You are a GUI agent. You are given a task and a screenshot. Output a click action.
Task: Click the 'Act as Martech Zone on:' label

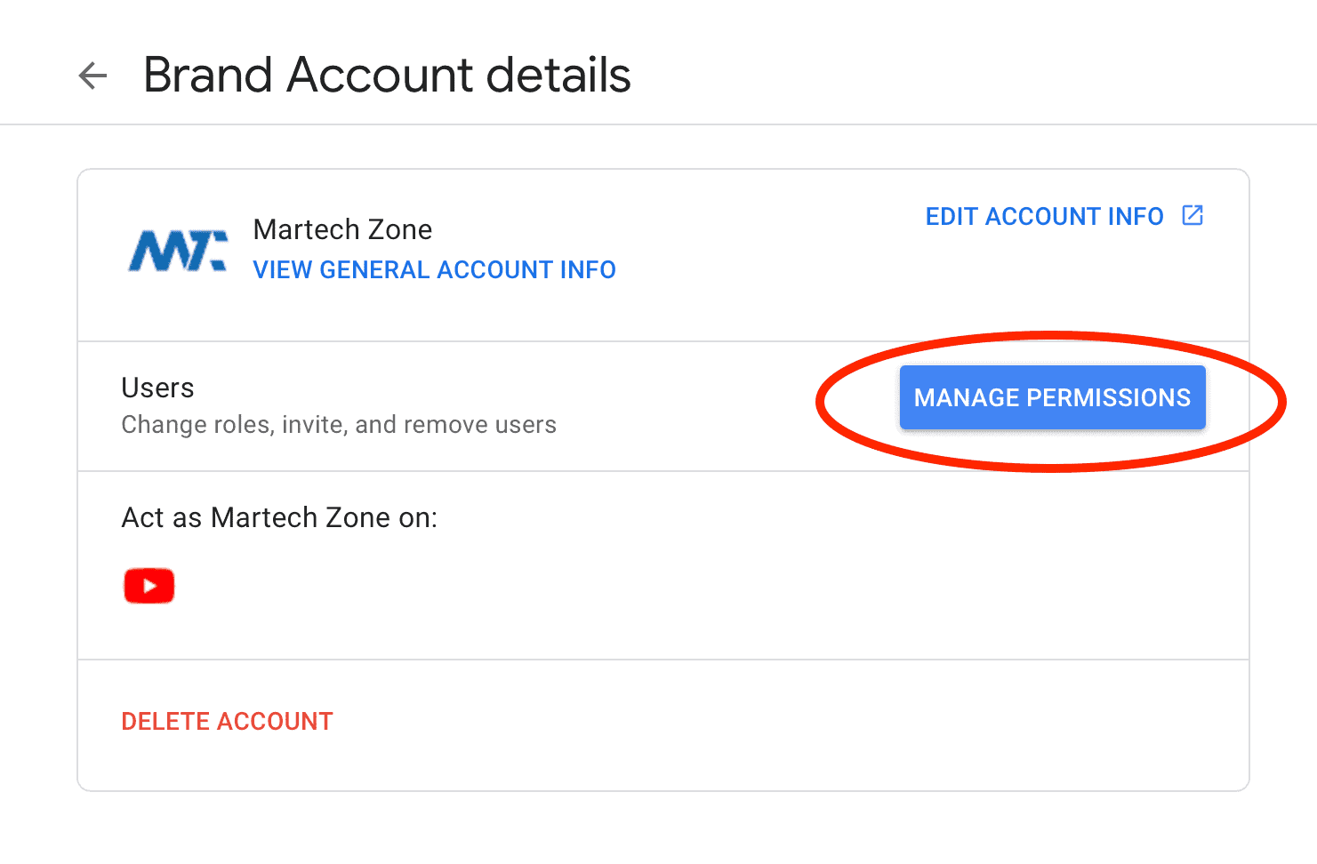[x=279, y=518]
